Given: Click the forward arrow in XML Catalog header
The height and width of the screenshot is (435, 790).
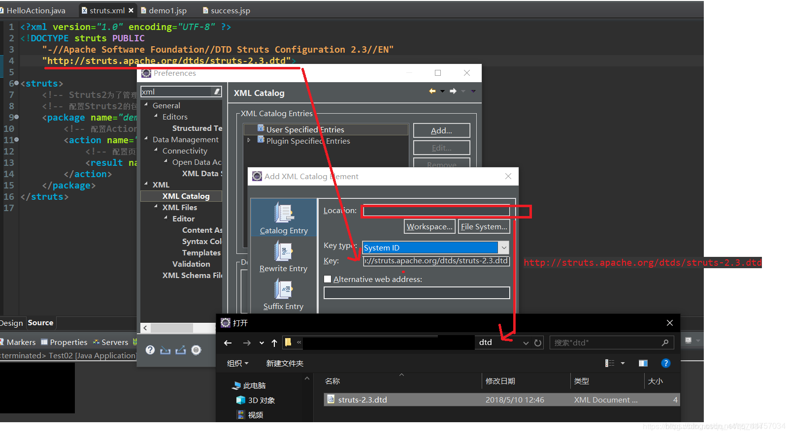Looking at the screenshot, I should pos(453,91).
